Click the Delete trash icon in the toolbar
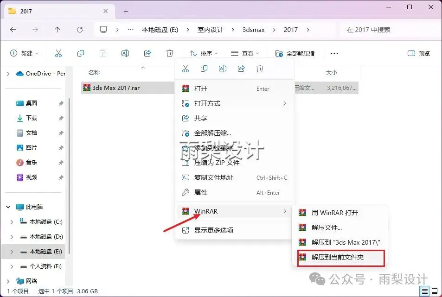The width and height of the screenshot is (442, 297). (x=170, y=53)
